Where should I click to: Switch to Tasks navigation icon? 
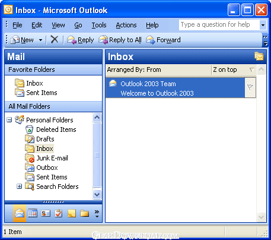click(59, 213)
